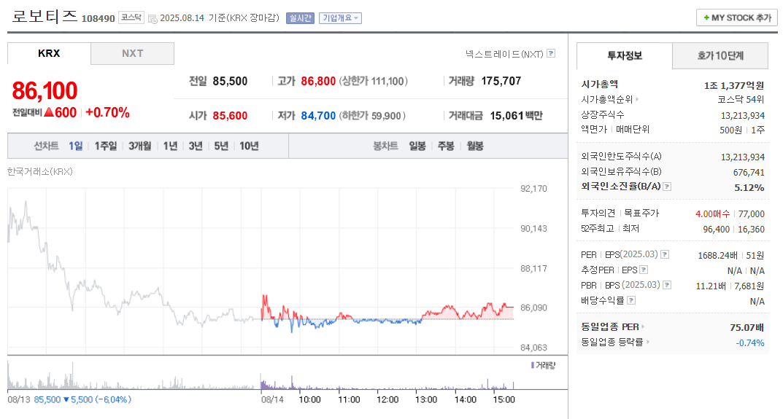Select the 3개월 chart period

click(140, 146)
